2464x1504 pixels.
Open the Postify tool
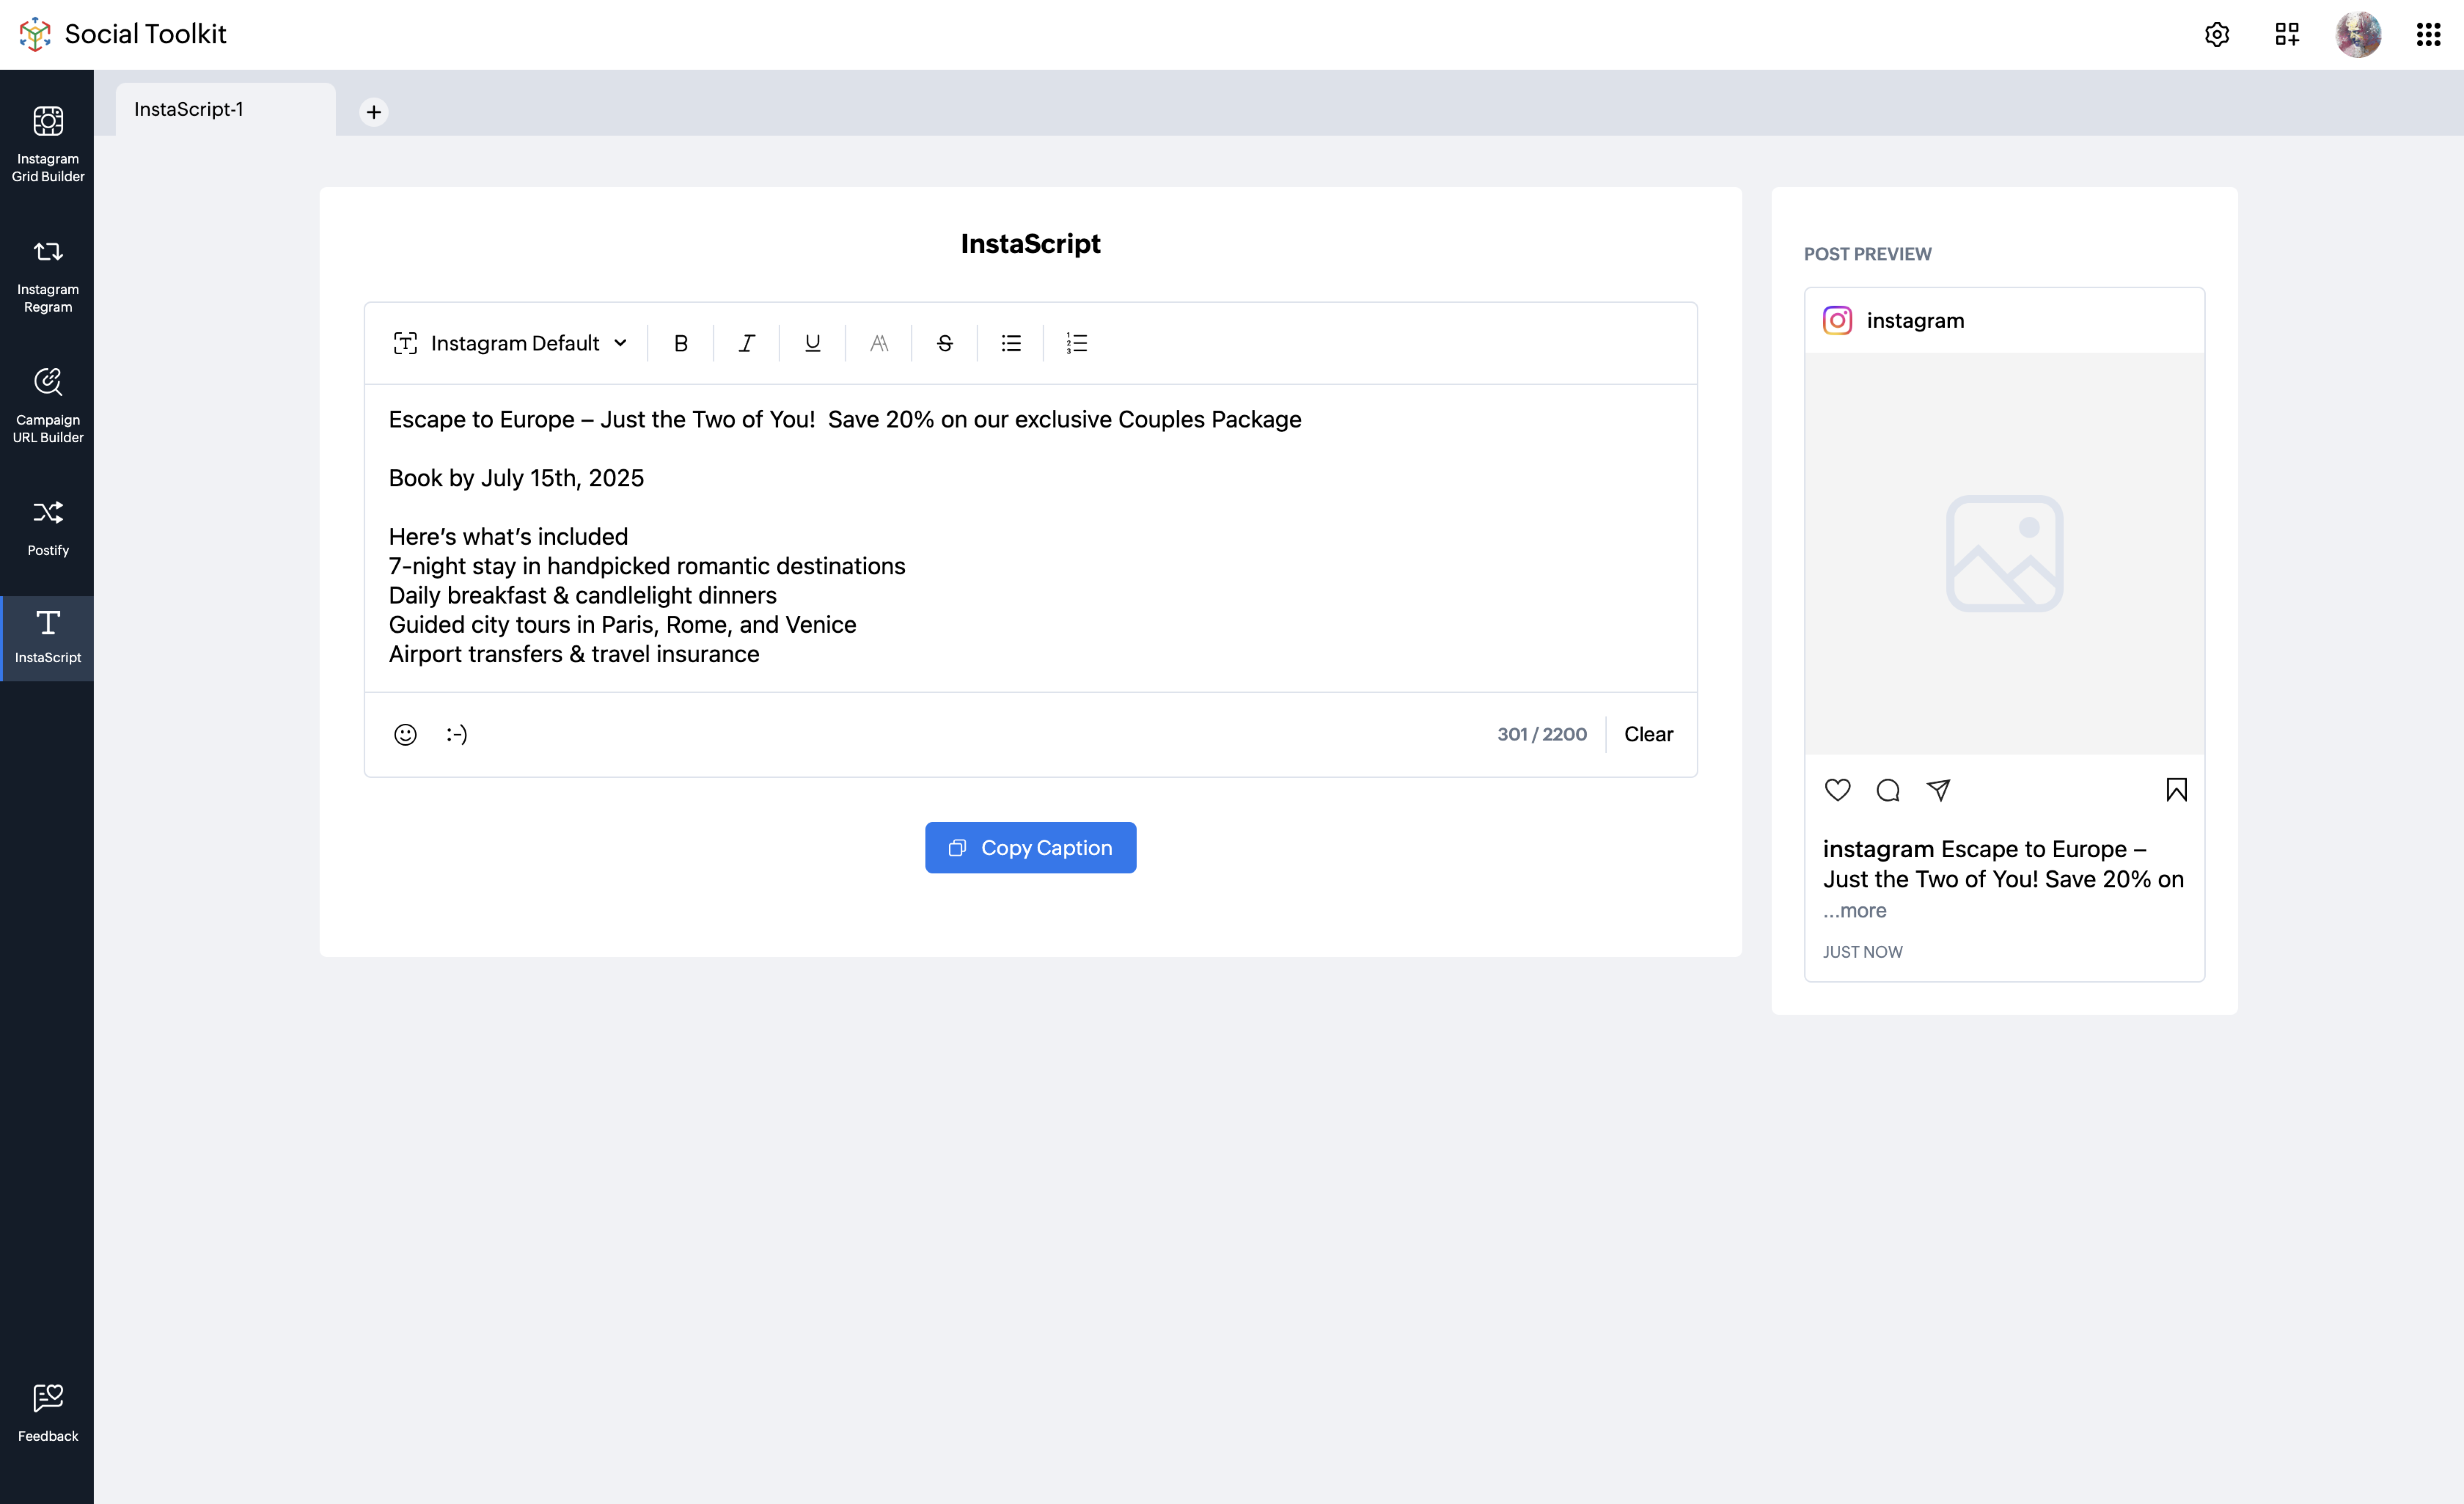coord(48,528)
